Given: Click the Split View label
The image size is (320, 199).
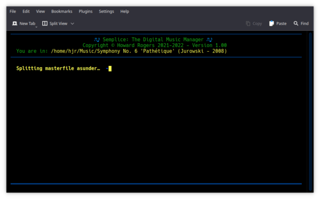Looking at the screenshot, I should click(58, 23).
